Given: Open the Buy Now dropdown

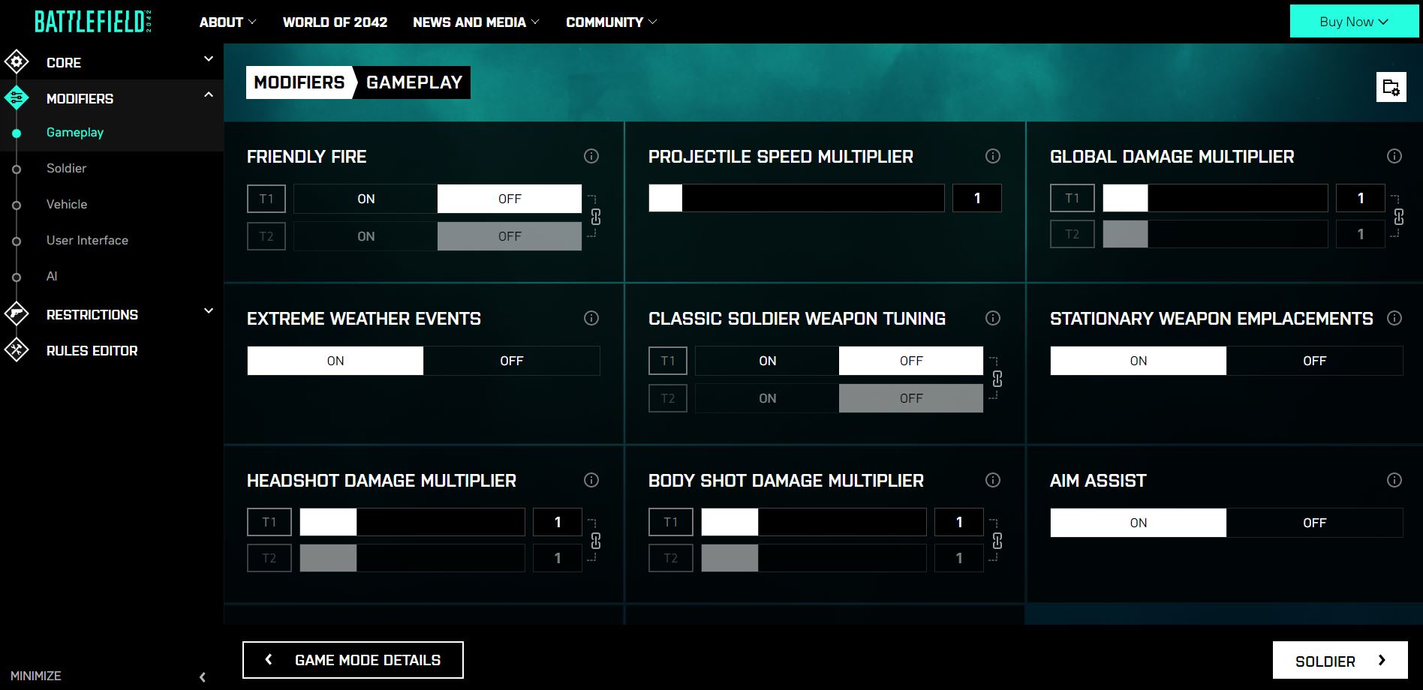Looking at the screenshot, I should 1354,22.
